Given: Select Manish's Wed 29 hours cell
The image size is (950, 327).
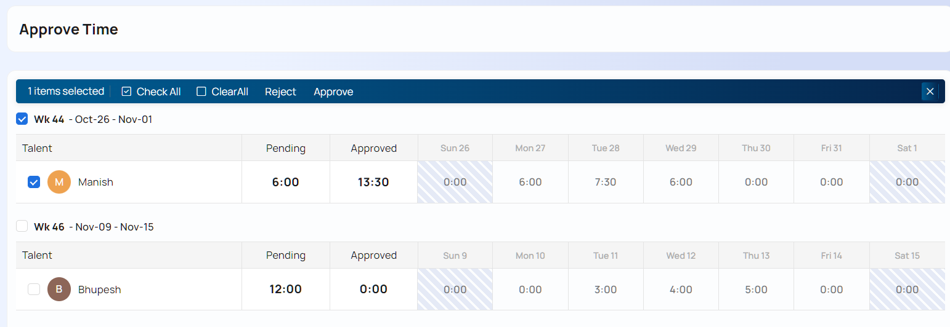Looking at the screenshot, I should tap(681, 182).
